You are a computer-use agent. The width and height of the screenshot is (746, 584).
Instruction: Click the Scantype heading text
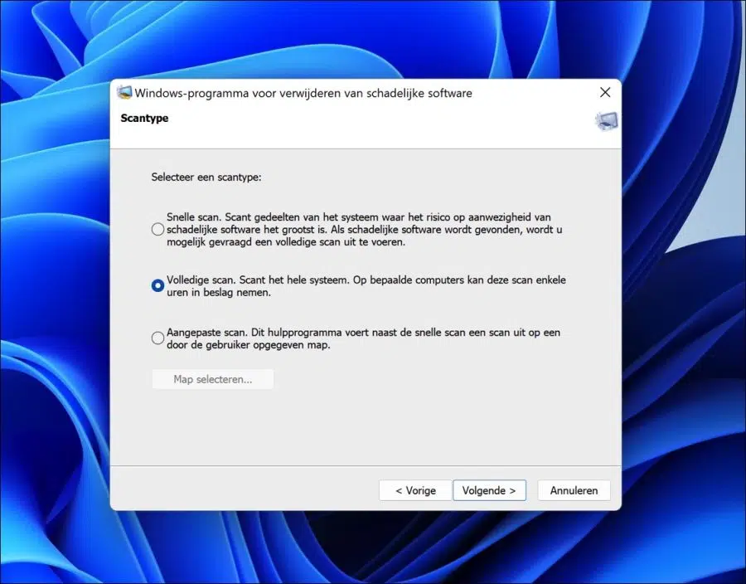click(x=144, y=118)
